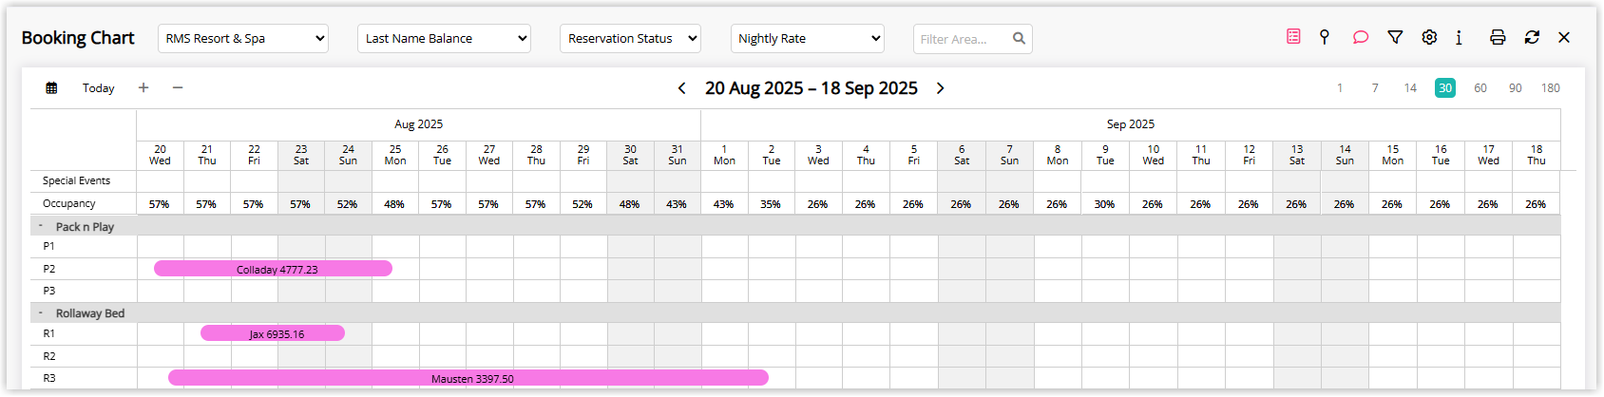The image size is (1604, 397).
Task: Click the Special Events row label
Action: click(x=76, y=180)
